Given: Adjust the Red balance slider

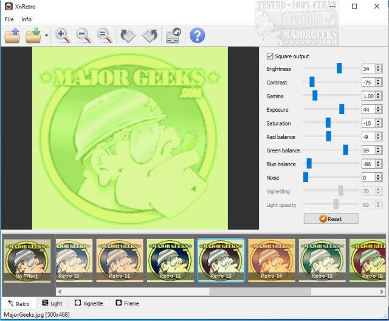Looking at the screenshot, I should tap(328, 136).
